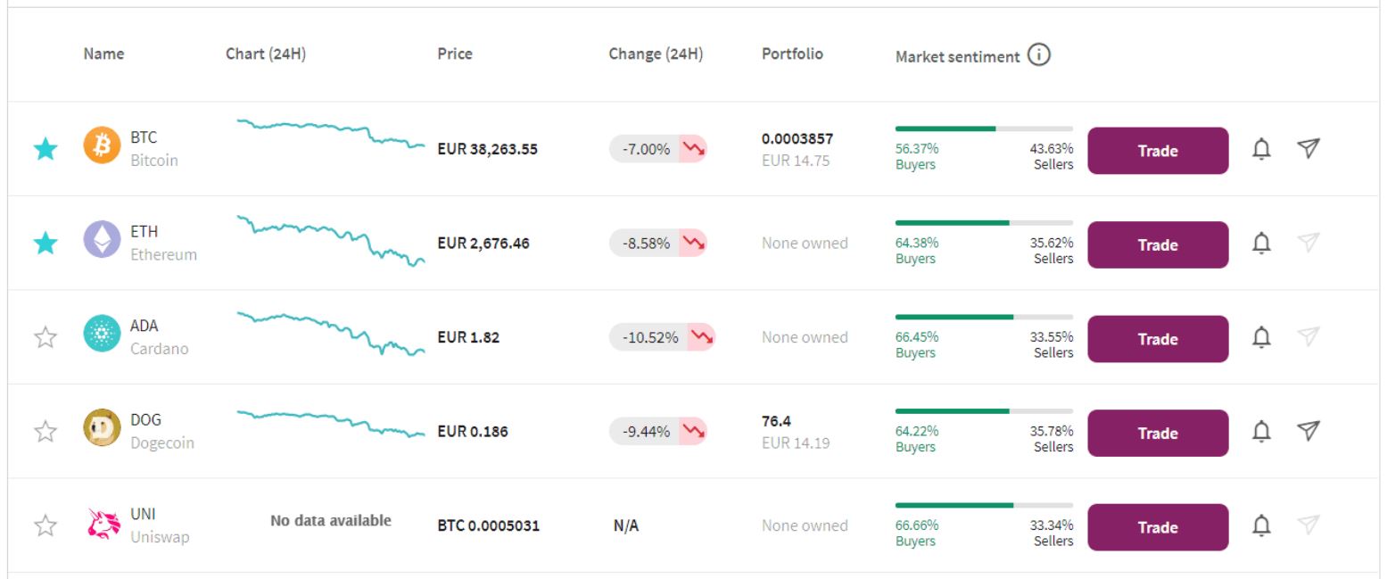The height and width of the screenshot is (579, 1387).
Task: Click the buyers sentiment bar for ADA
Action: point(954,316)
